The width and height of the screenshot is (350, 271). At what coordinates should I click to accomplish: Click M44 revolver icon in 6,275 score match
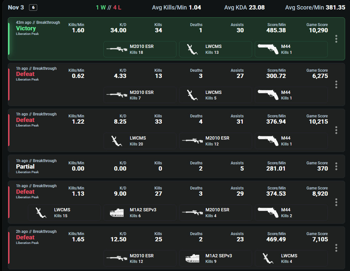pyautogui.click(x=268, y=95)
